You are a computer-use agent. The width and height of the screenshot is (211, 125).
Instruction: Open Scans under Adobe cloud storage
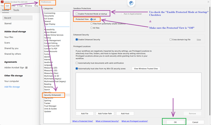pyautogui.click(x=7, y=43)
